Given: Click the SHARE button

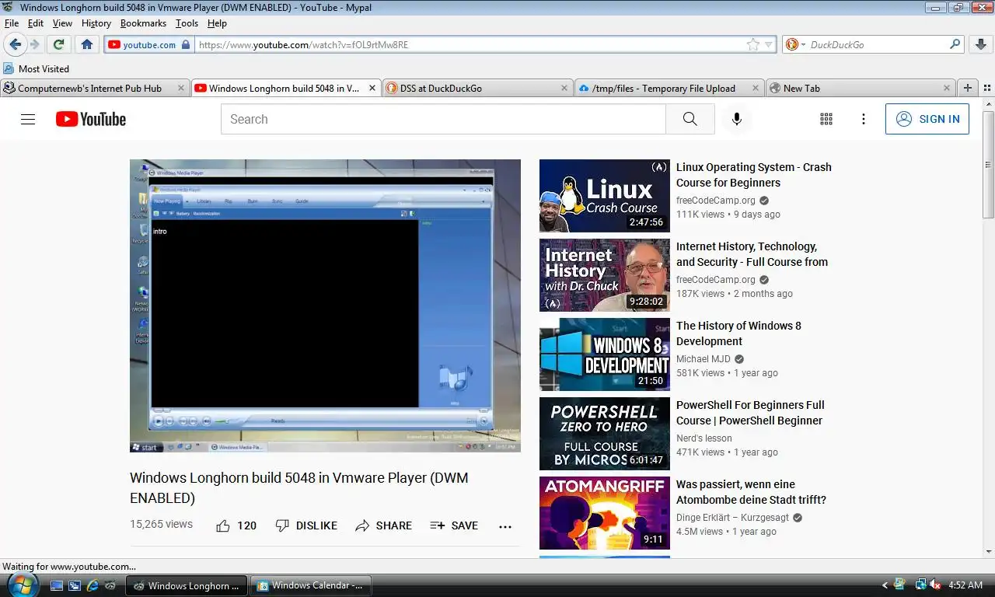Looking at the screenshot, I should pyautogui.click(x=383, y=525).
